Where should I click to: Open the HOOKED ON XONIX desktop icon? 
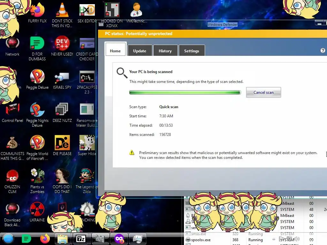coord(112,10)
